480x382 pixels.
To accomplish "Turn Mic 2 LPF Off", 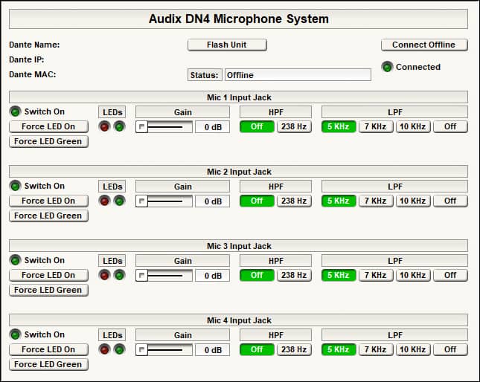I will (450, 201).
